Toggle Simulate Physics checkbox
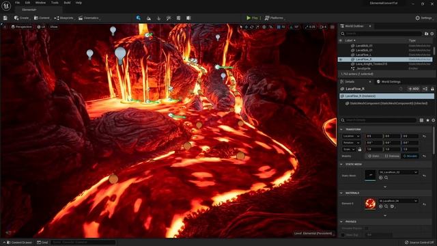Image resolution: width=437 pixels, height=246 pixels. coord(367,228)
